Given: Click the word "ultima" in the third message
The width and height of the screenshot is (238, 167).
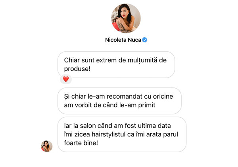Looking at the screenshot, I should (x=147, y=126).
